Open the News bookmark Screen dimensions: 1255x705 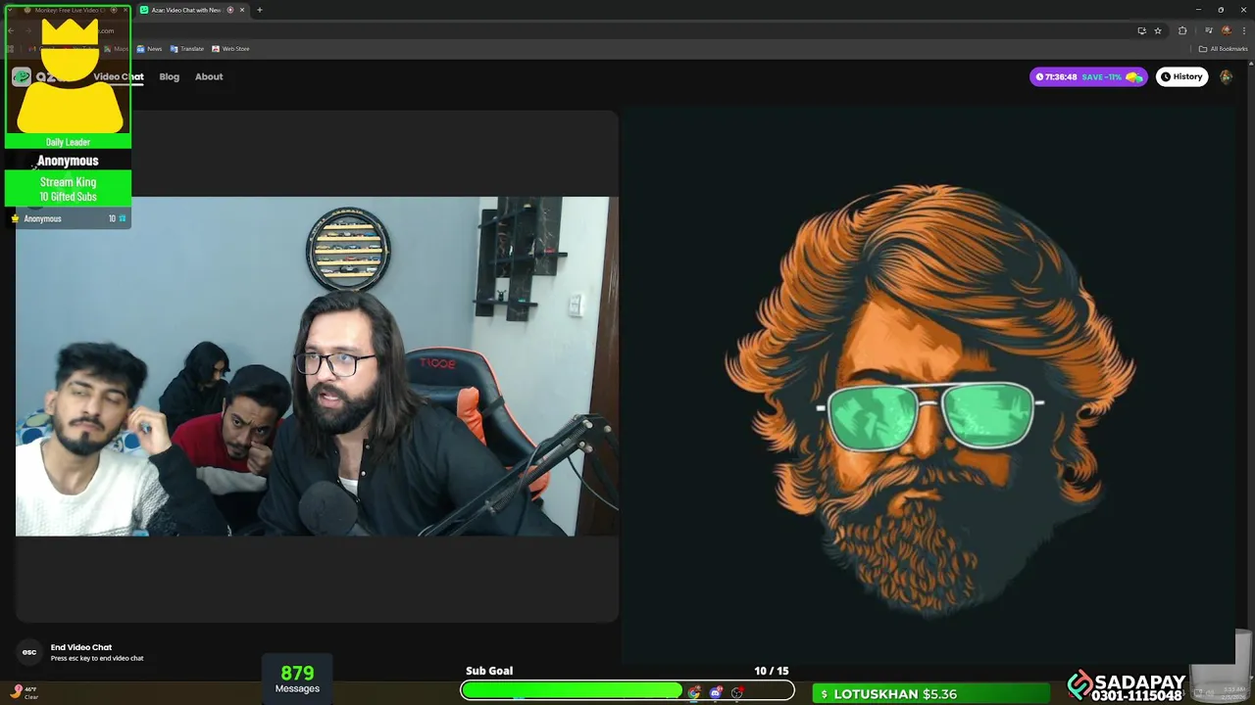pyautogui.click(x=149, y=49)
